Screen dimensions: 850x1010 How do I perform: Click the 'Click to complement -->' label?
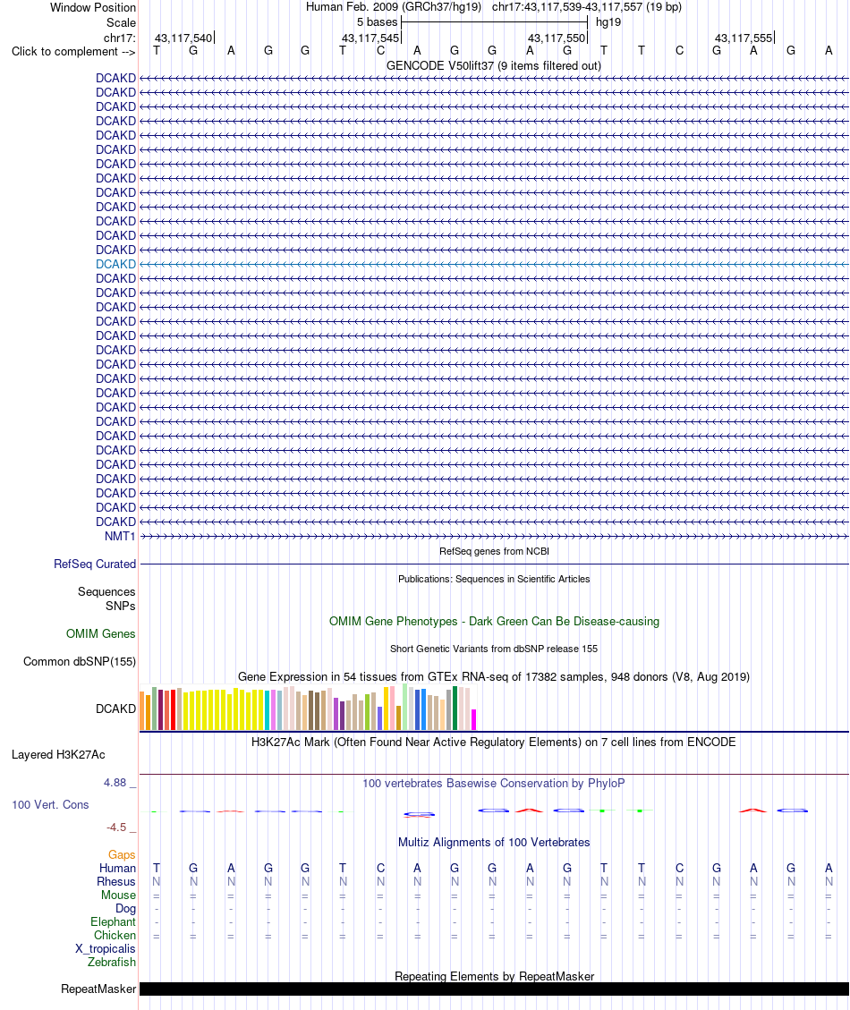point(73,52)
